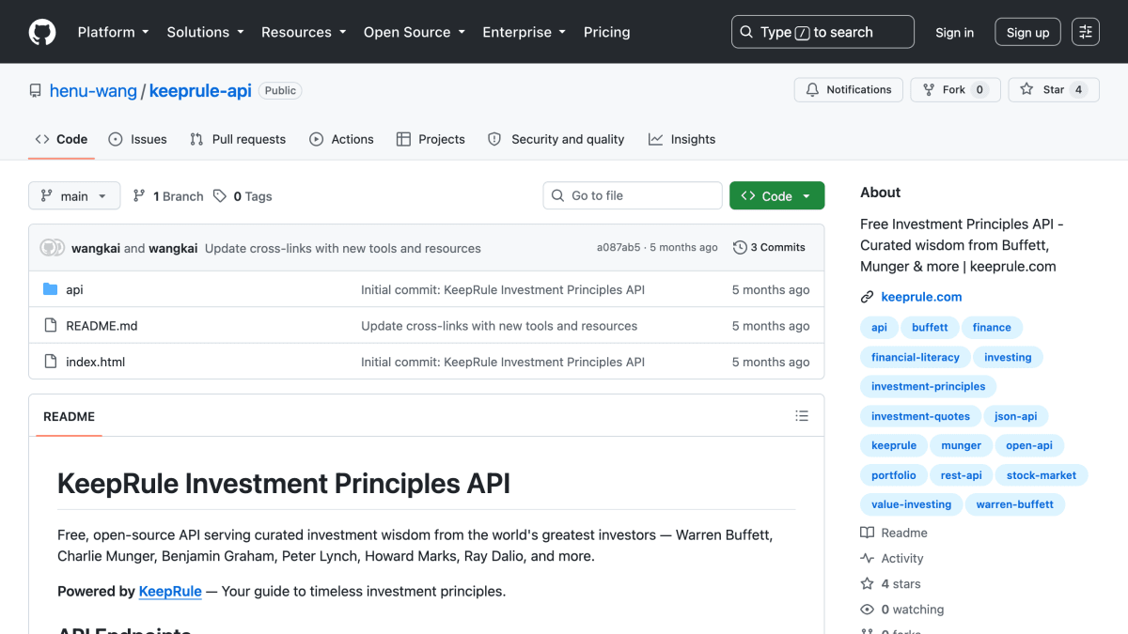This screenshot has width=1128, height=634.
Task: Expand the green Code dropdown button
Action: pos(776,195)
